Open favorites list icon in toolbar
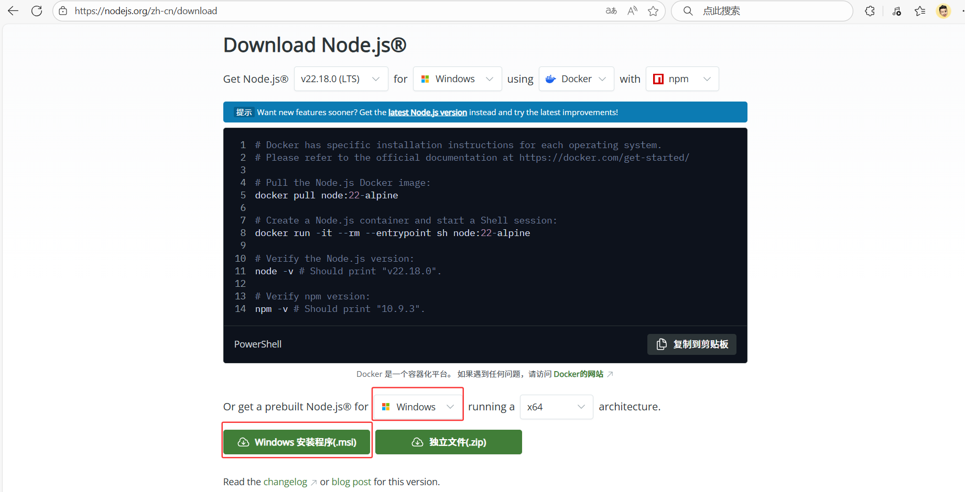 point(920,11)
